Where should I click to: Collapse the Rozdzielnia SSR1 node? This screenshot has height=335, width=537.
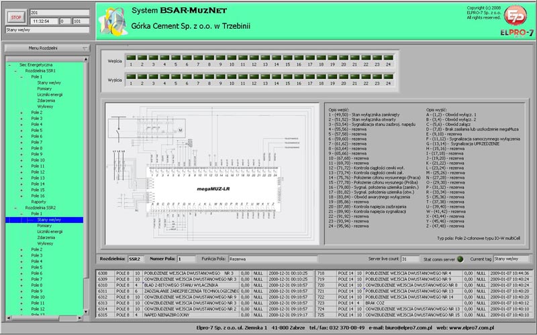tap(15, 71)
